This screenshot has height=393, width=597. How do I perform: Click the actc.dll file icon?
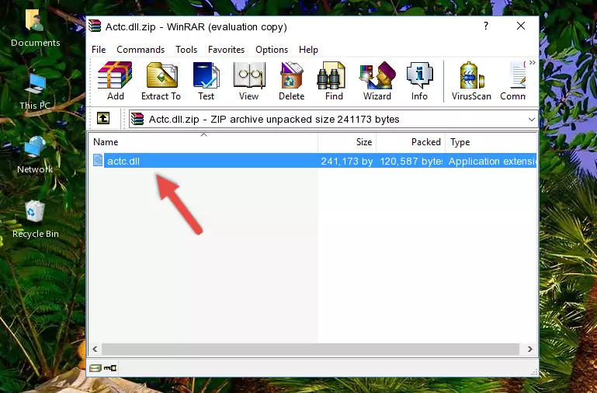tap(98, 160)
